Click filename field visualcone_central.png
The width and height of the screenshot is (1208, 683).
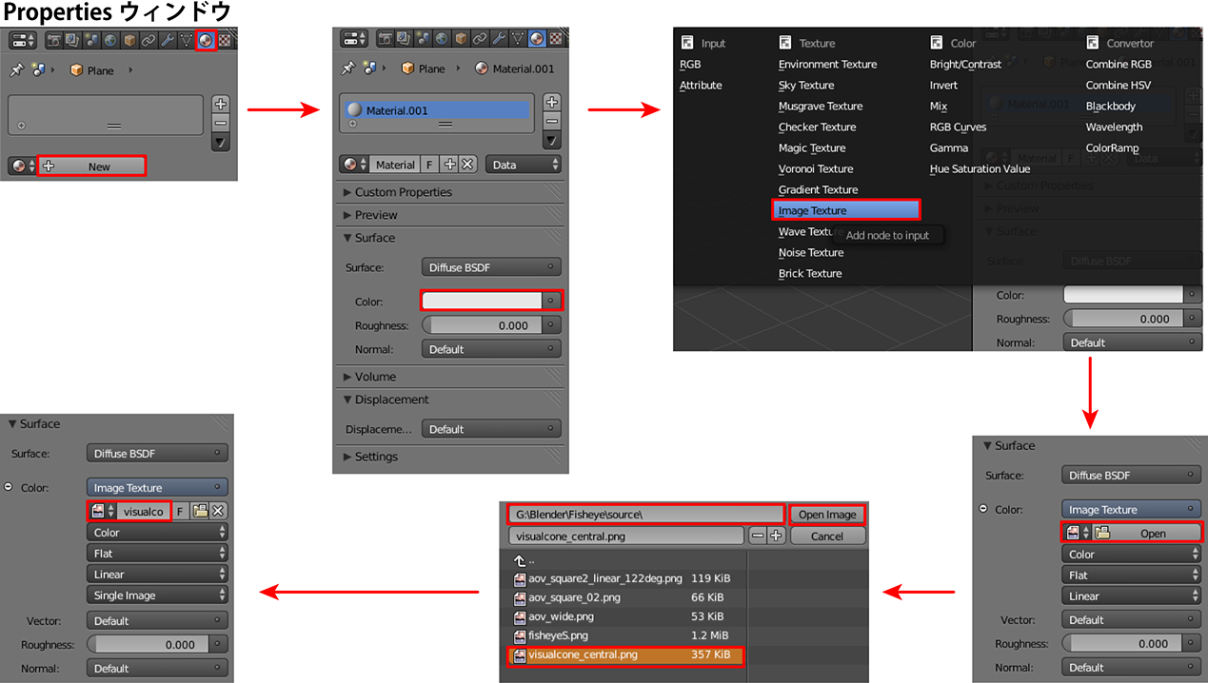pyautogui.click(x=625, y=536)
